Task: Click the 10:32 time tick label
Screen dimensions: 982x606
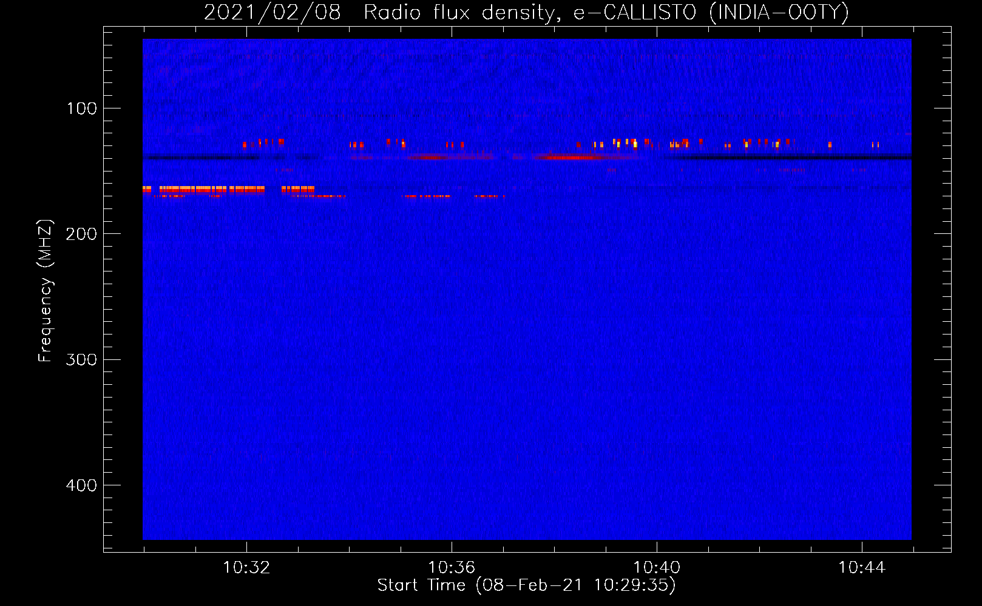Action: click(246, 568)
